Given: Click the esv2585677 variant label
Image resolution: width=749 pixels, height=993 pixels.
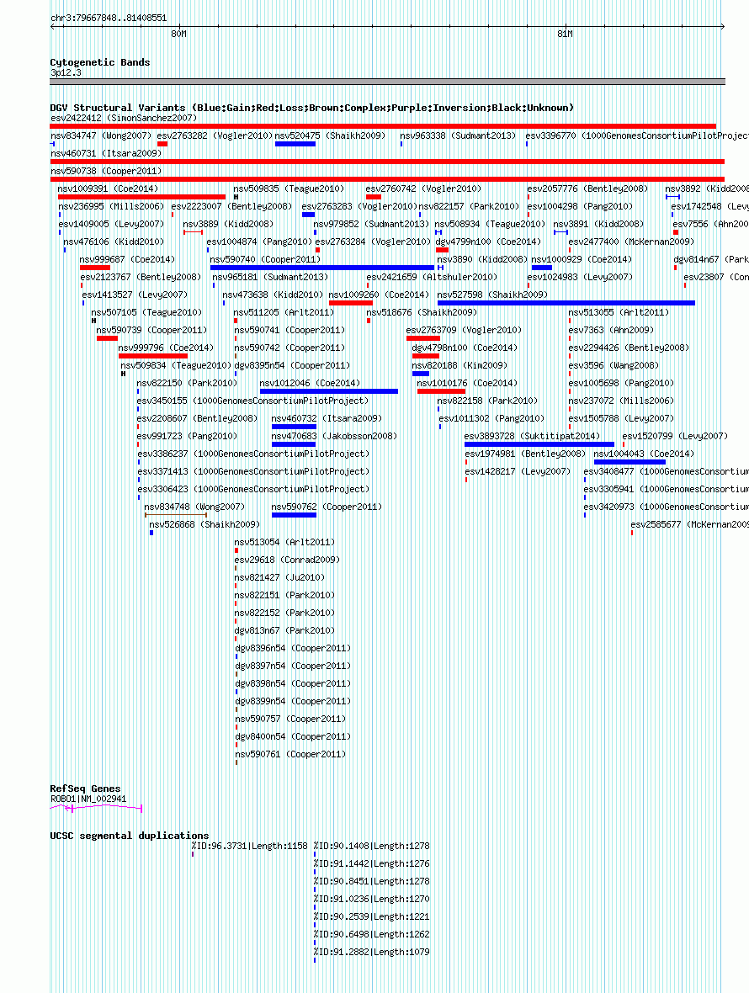Looking at the screenshot, I should click(689, 524).
